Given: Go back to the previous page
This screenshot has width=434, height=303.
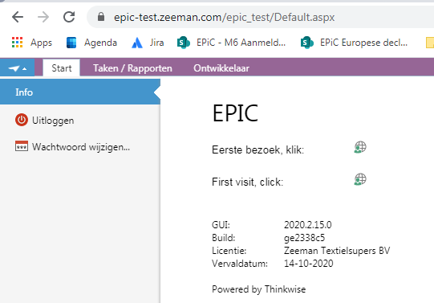Looking at the screenshot, I should (x=18, y=17).
